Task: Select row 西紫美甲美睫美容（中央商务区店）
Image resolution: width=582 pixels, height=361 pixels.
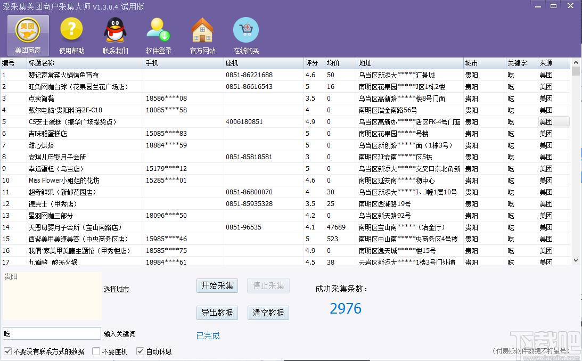Action: click(x=285, y=239)
